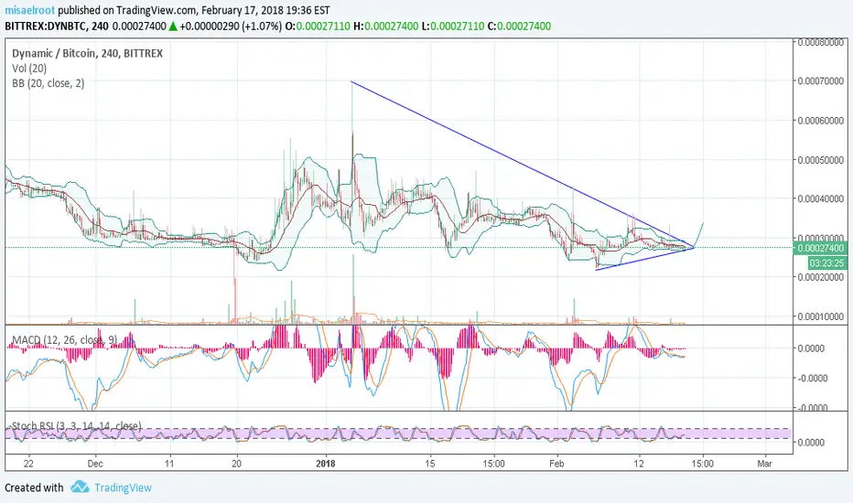The image size is (853, 503).
Task: Click the Stoch RSI 0.0000 axis value
Action: point(811,443)
